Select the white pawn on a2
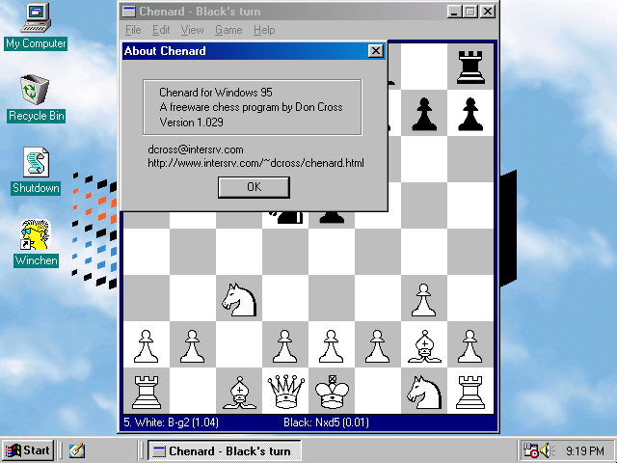 coord(146,346)
